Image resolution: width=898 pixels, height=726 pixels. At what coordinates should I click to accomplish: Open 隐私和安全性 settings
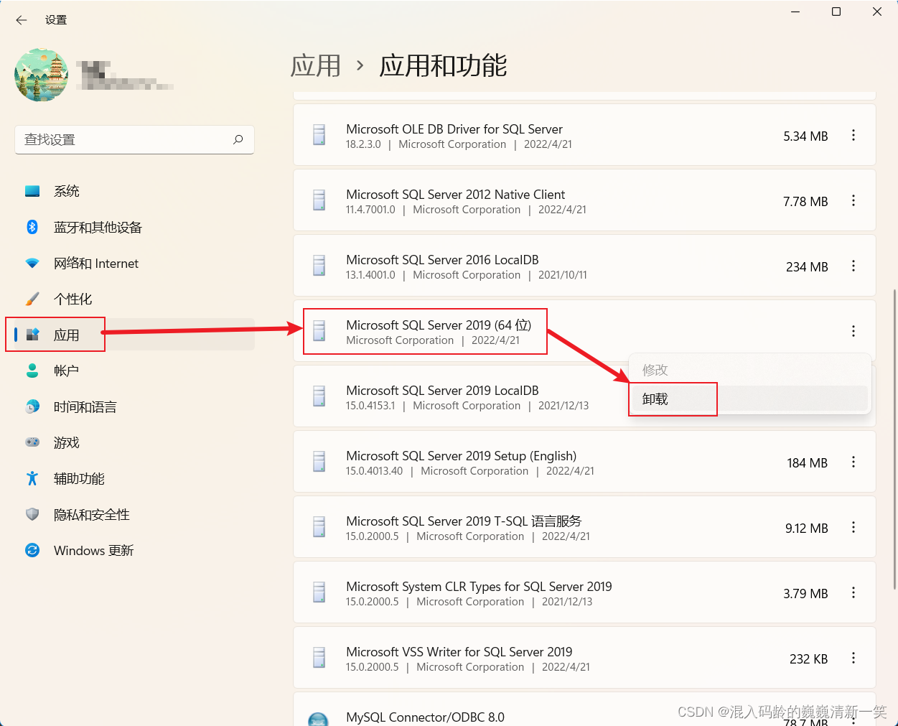coord(135,514)
